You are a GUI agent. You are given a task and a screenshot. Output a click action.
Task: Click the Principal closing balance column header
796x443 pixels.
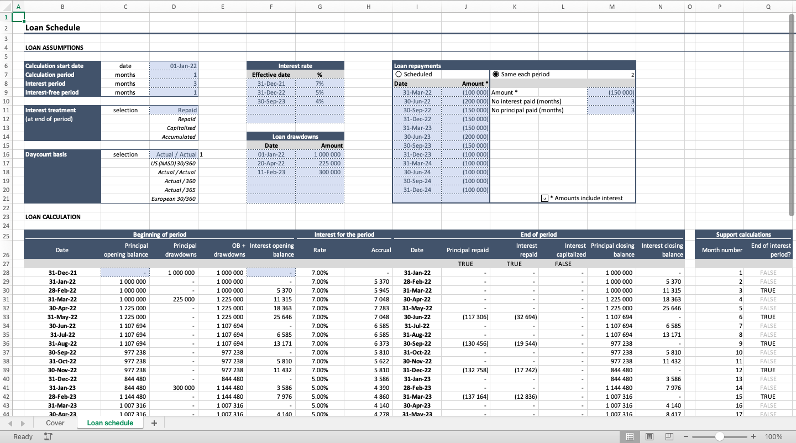pyautogui.click(x=611, y=250)
